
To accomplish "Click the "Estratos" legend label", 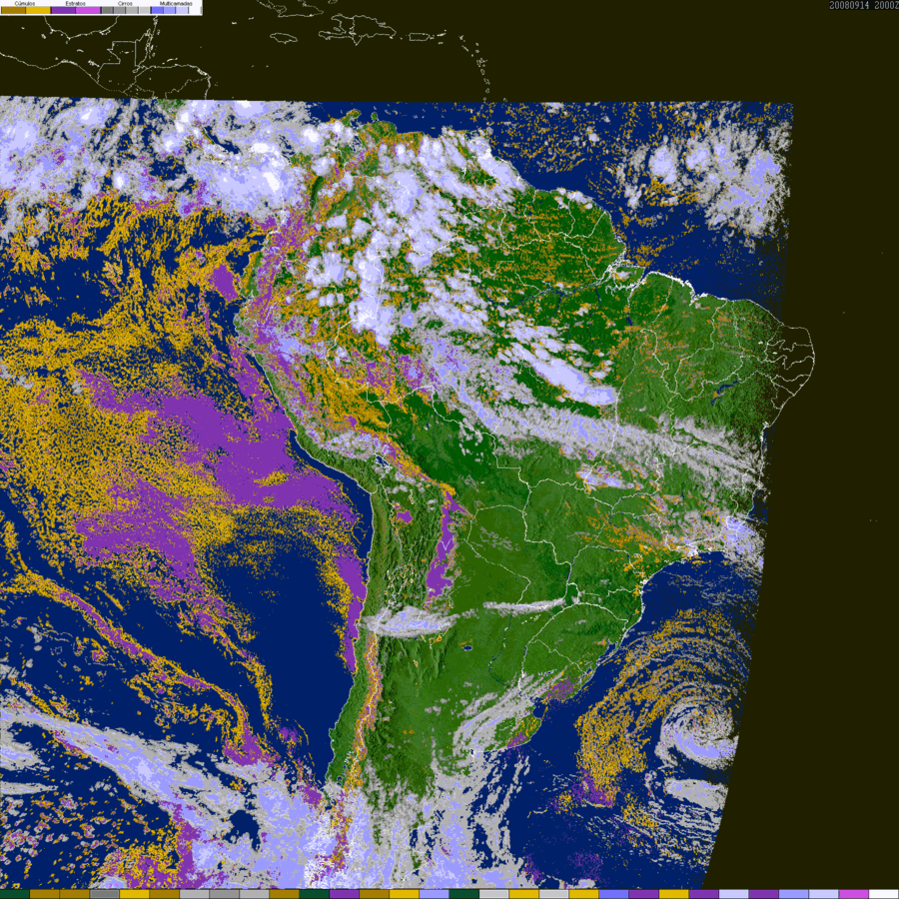I will click(76, 3).
